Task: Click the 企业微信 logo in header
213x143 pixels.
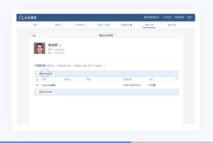Action: (x=28, y=18)
